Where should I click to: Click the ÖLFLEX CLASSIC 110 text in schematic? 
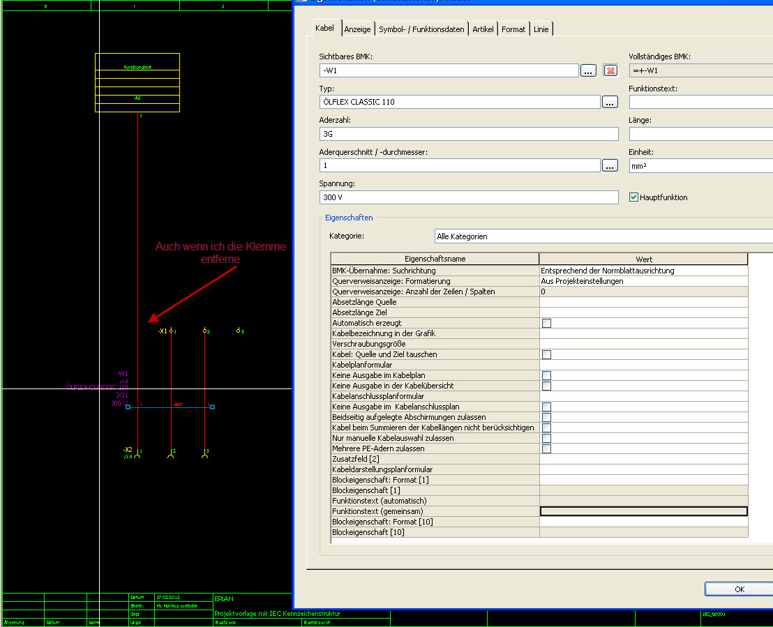click(97, 388)
